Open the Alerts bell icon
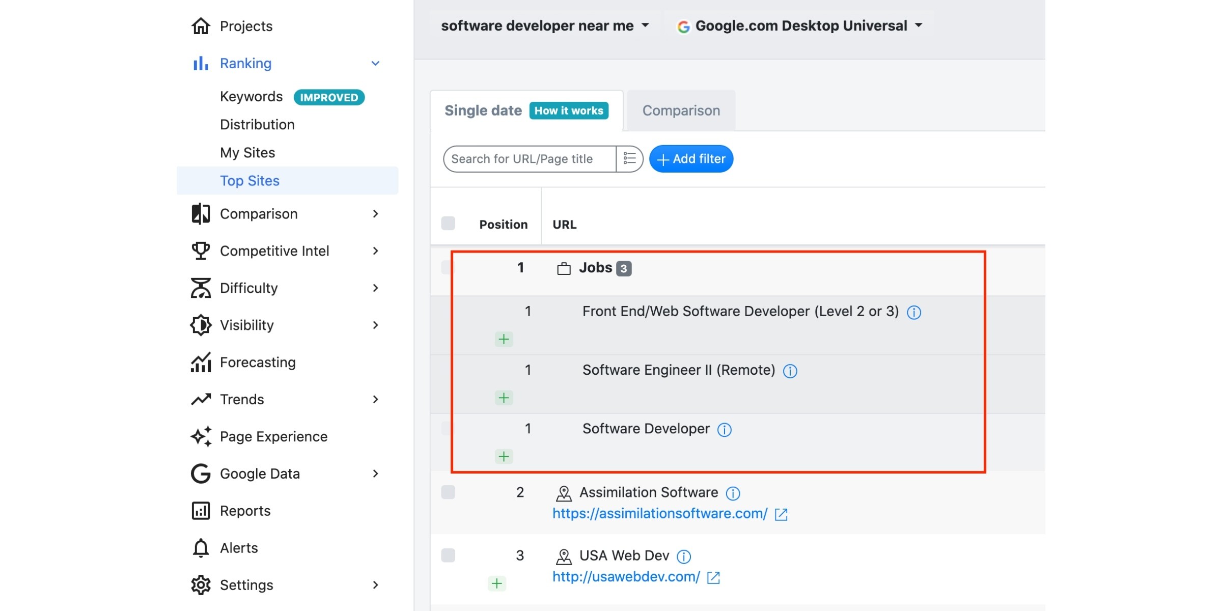Image resolution: width=1222 pixels, height=611 pixels. click(201, 548)
